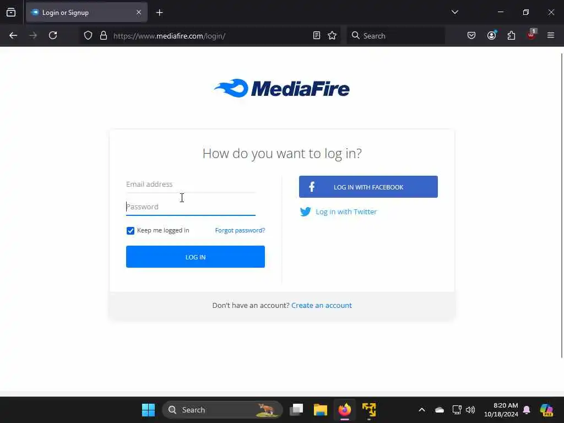Uncheck Keep me logged in checkbox
This screenshot has width=564, height=423.
130,231
